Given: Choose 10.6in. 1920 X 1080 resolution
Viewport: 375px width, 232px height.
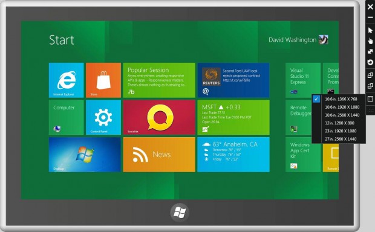Looking at the screenshot, I should (339, 107).
